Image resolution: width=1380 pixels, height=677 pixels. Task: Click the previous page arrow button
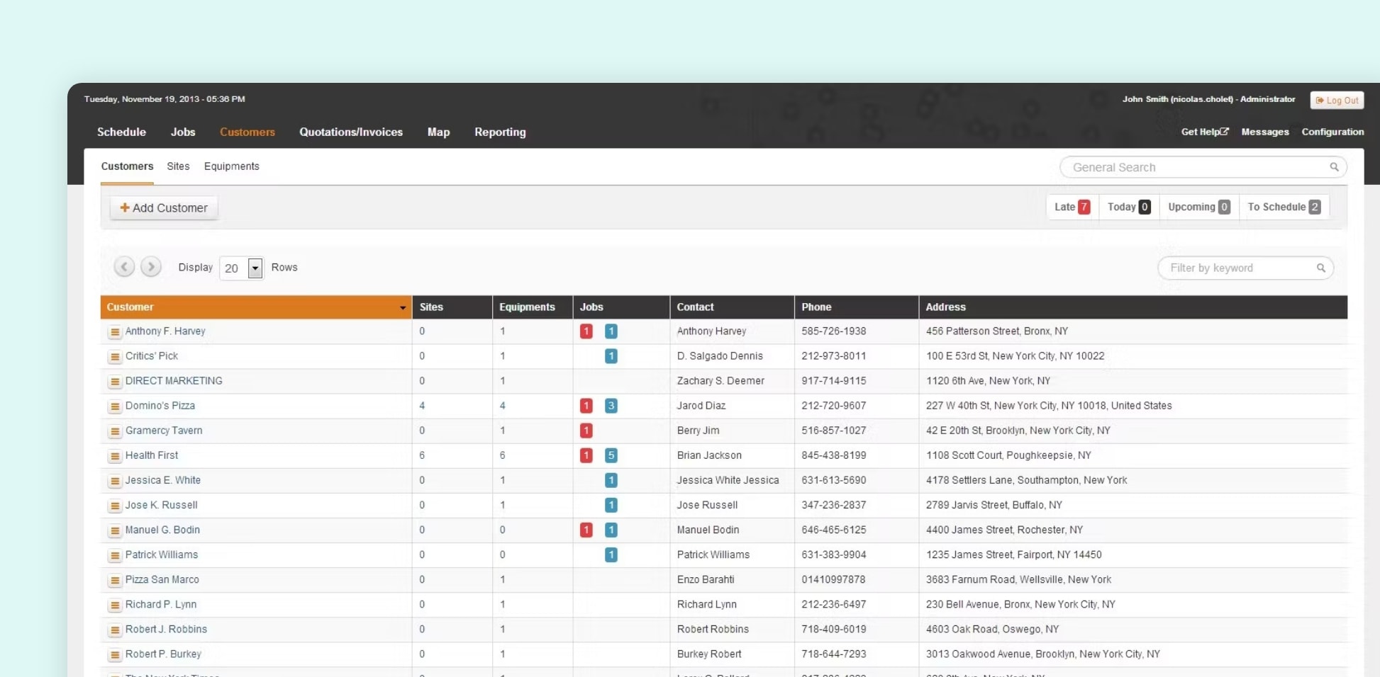pyautogui.click(x=124, y=267)
